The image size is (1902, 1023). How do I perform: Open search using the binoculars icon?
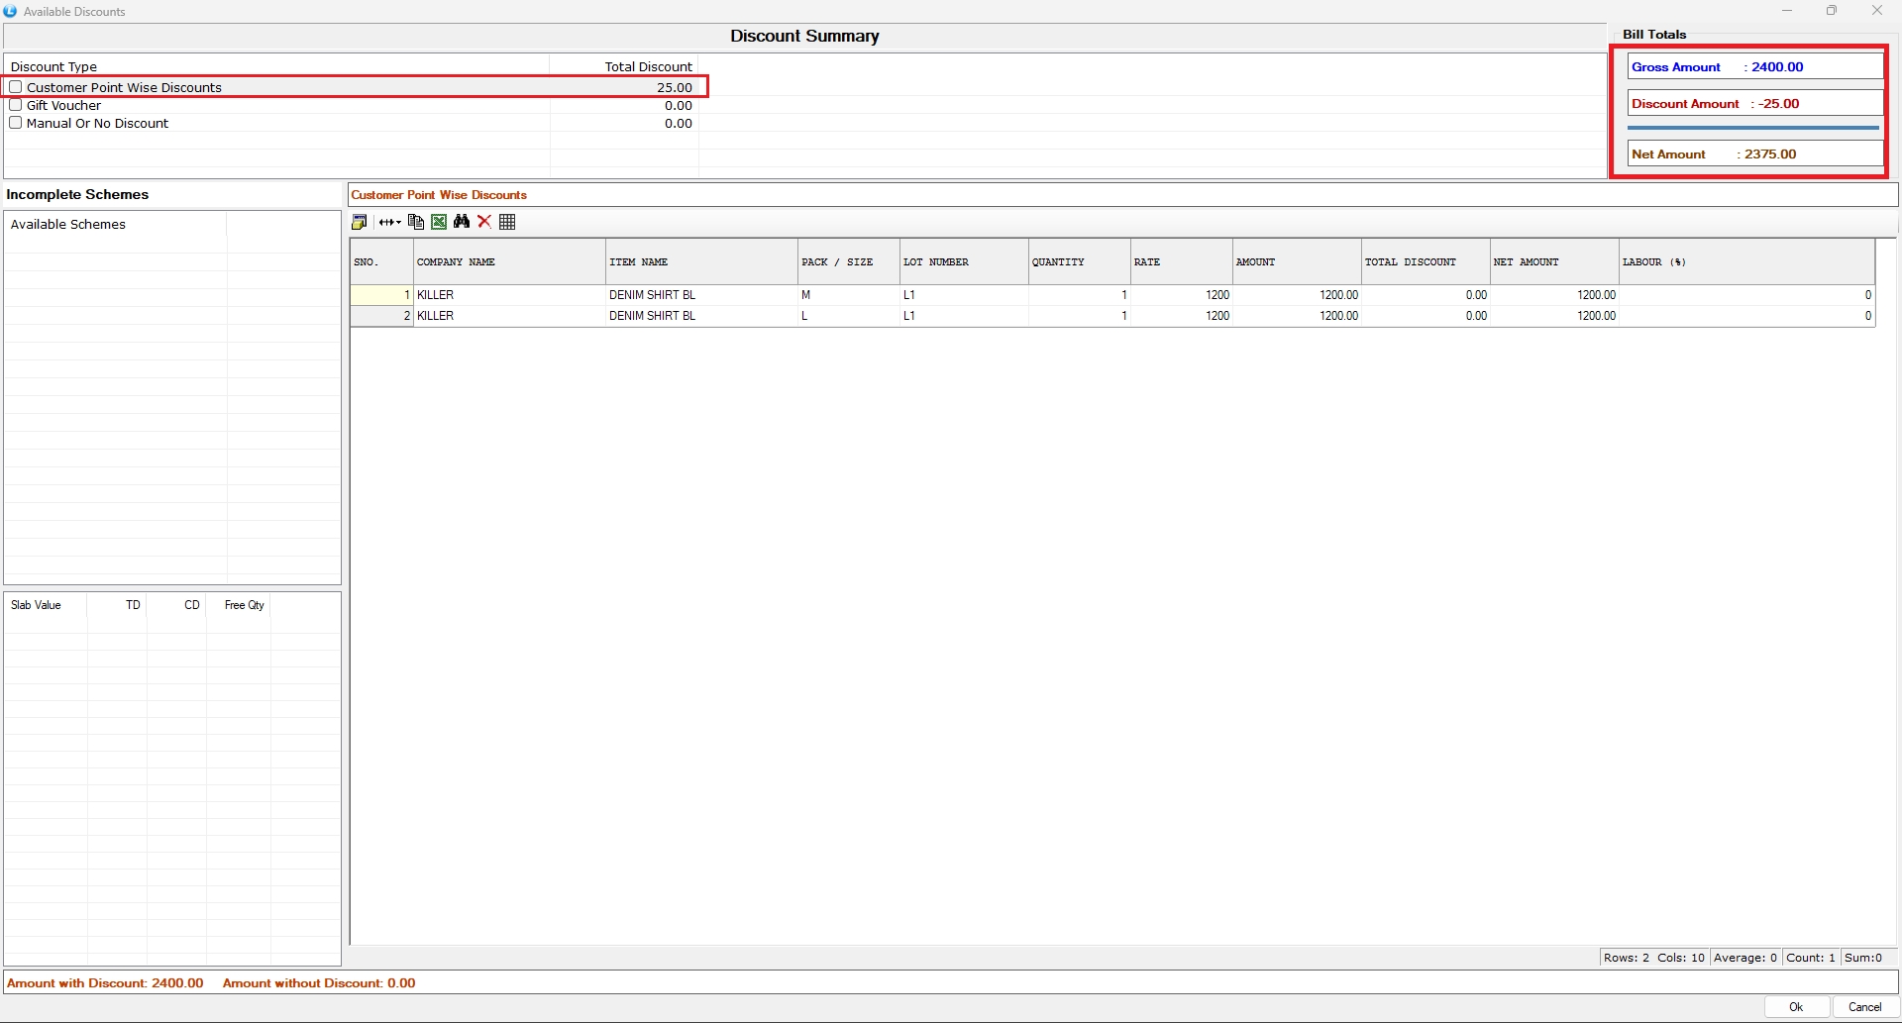(x=462, y=222)
